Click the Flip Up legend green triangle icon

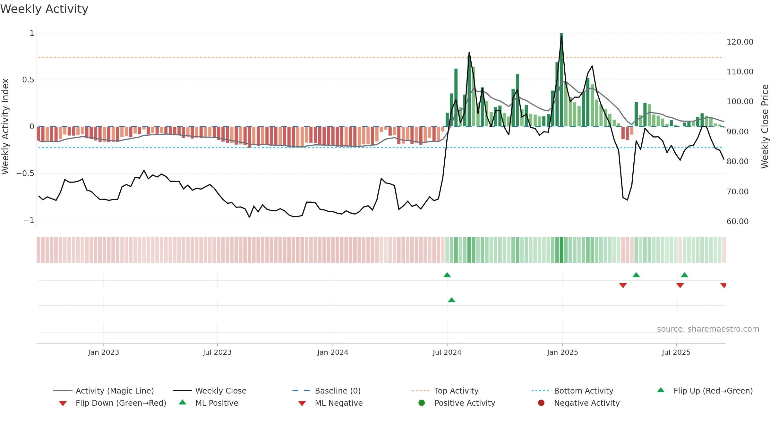(661, 390)
